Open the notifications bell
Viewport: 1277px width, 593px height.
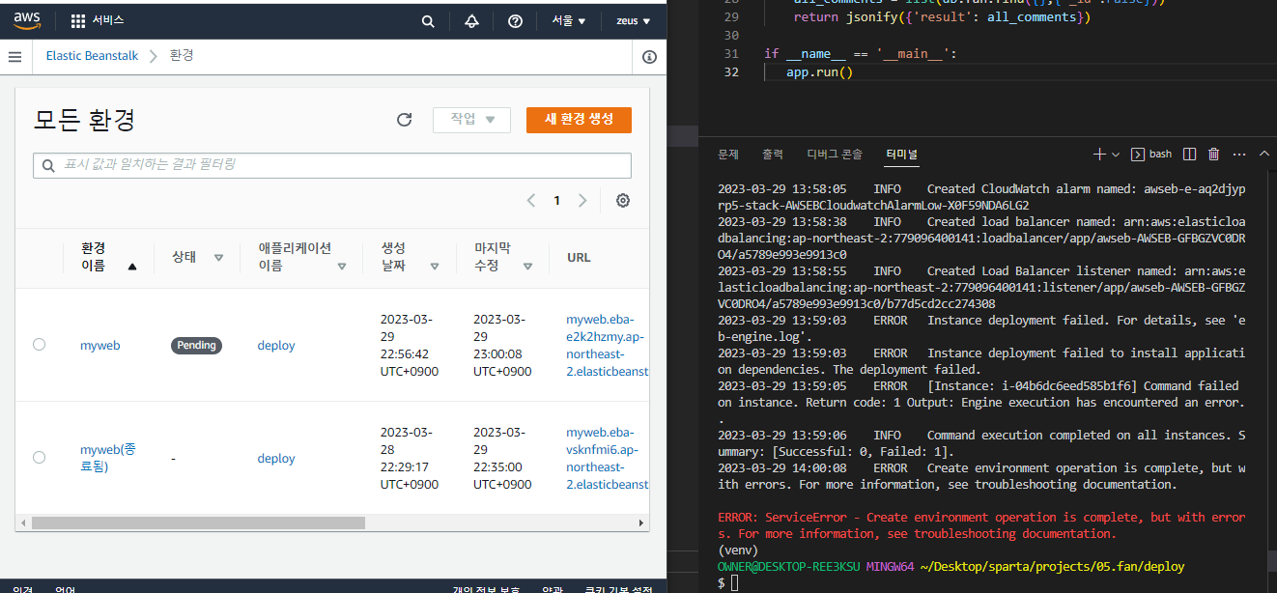(x=471, y=21)
